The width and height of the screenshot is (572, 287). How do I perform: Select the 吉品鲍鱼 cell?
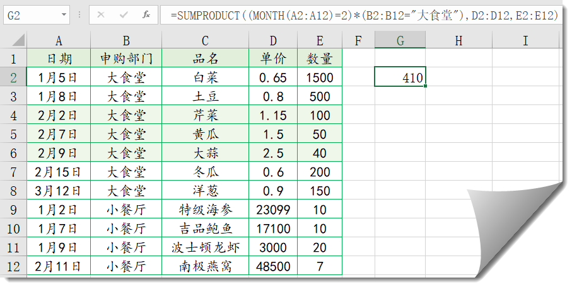click(x=206, y=228)
